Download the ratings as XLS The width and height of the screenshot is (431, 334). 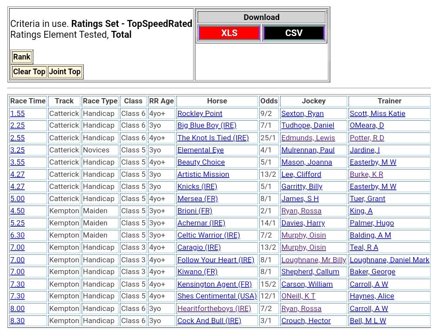(x=229, y=33)
